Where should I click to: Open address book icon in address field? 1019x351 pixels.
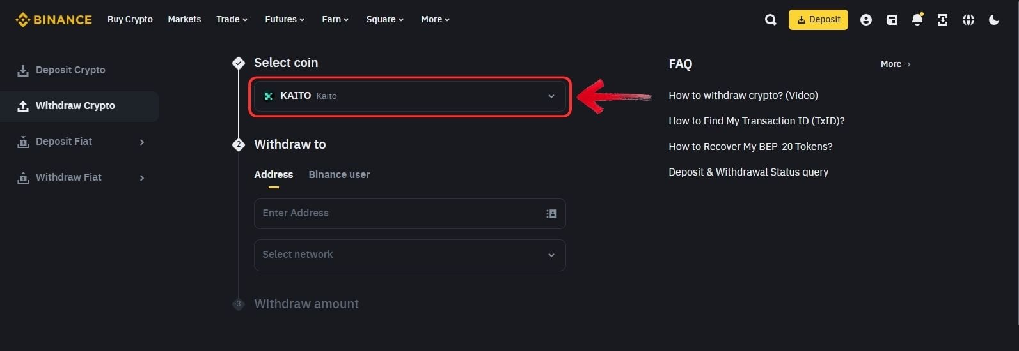pos(551,214)
